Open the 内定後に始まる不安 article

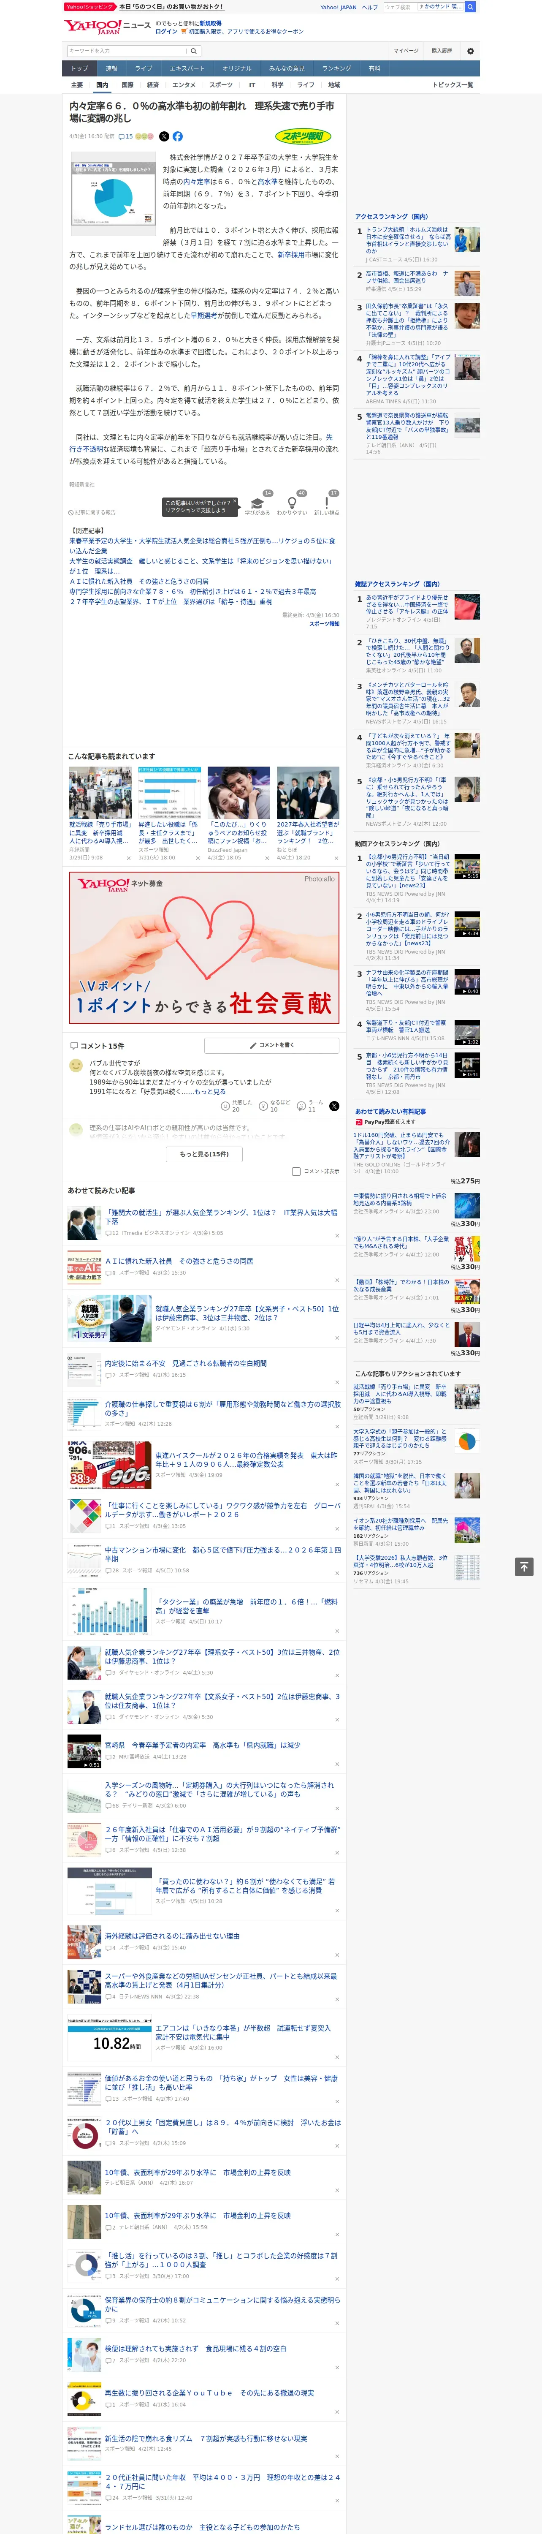(186, 1363)
